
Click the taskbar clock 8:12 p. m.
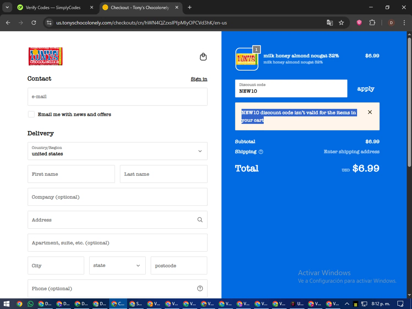click(381, 304)
